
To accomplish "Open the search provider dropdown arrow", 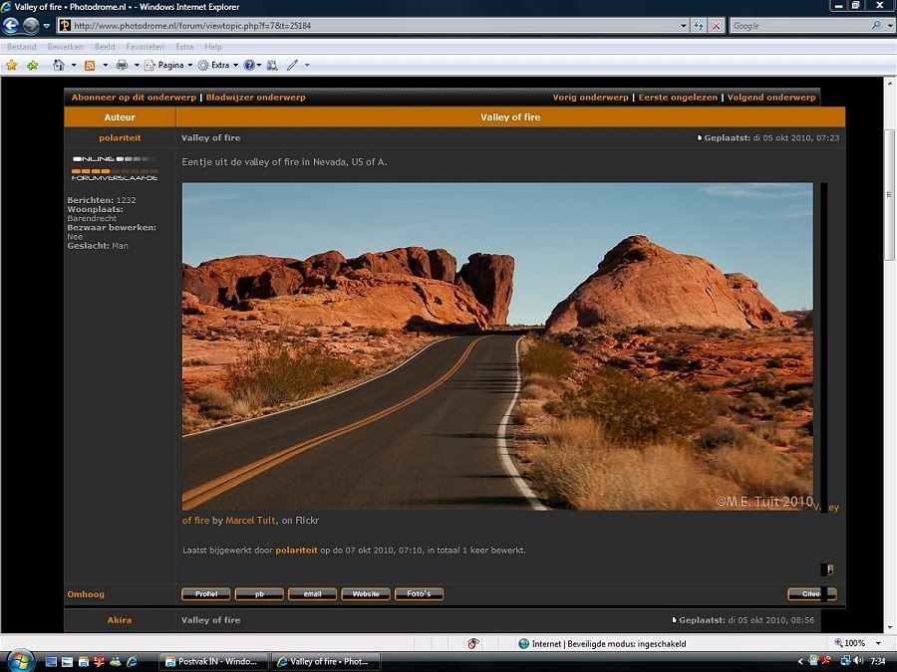I will (x=890, y=26).
